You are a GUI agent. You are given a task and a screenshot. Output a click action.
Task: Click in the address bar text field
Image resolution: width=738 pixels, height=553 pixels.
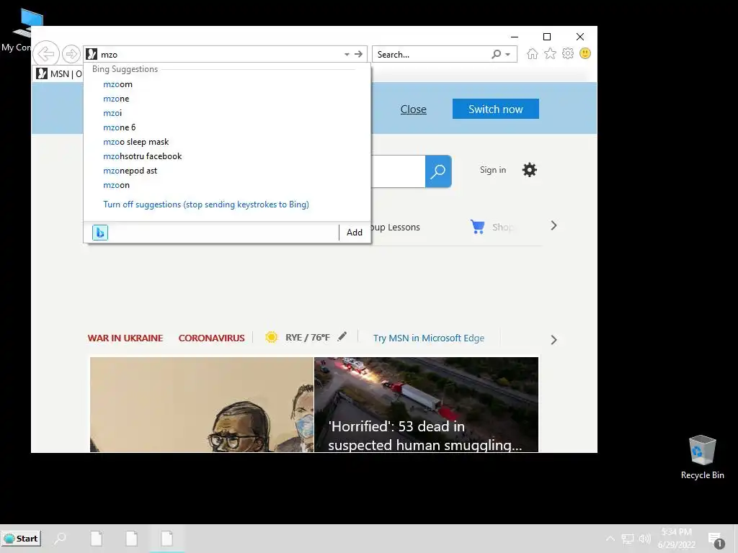click(221, 55)
